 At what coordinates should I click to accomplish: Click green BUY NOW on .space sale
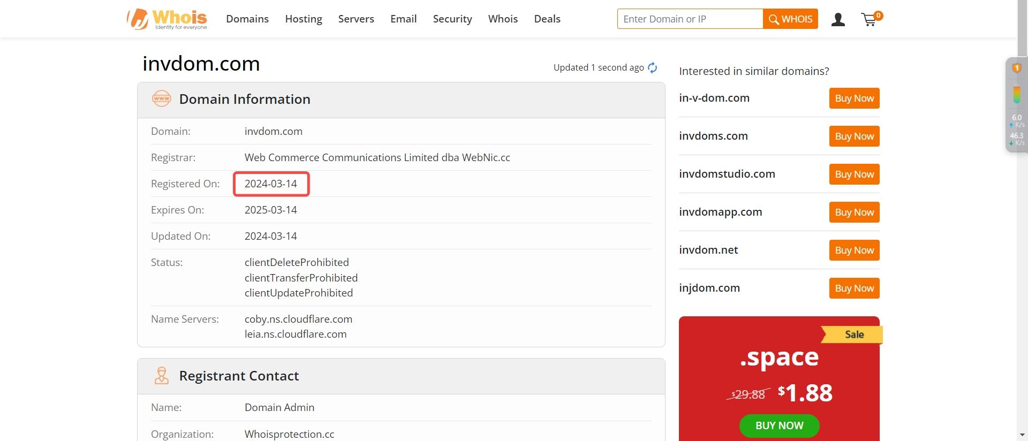tap(779, 426)
